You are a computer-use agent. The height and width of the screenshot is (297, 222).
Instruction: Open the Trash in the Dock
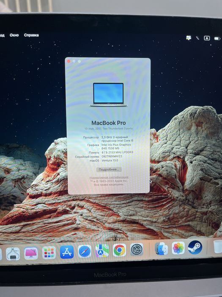[x=218, y=246]
